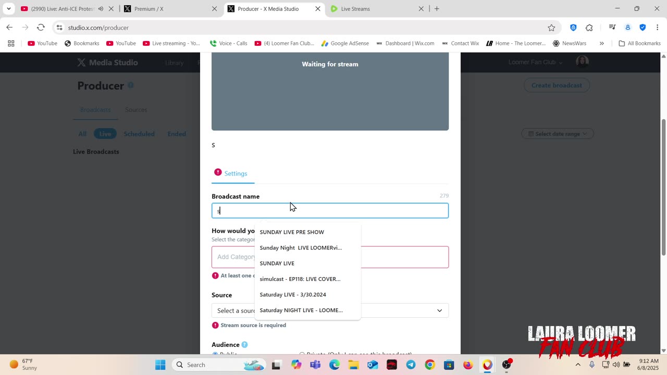This screenshot has width=667, height=375.
Task: Open File Explorer from the taskbar
Action: click(x=353, y=365)
